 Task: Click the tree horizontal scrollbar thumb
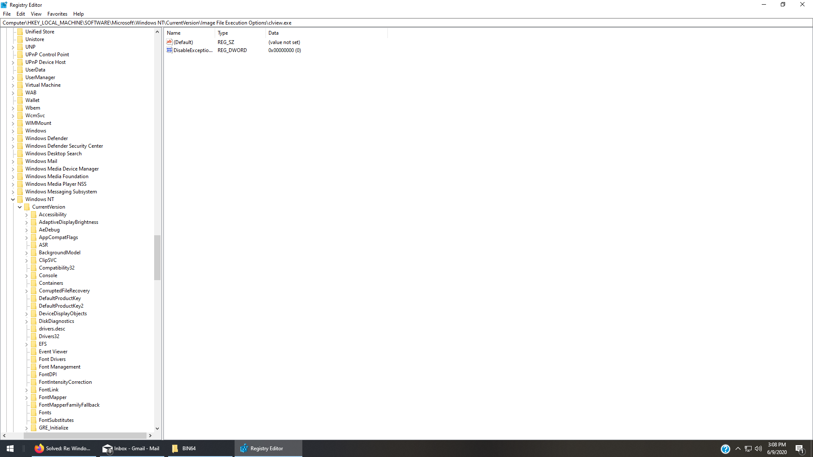[x=85, y=435]
